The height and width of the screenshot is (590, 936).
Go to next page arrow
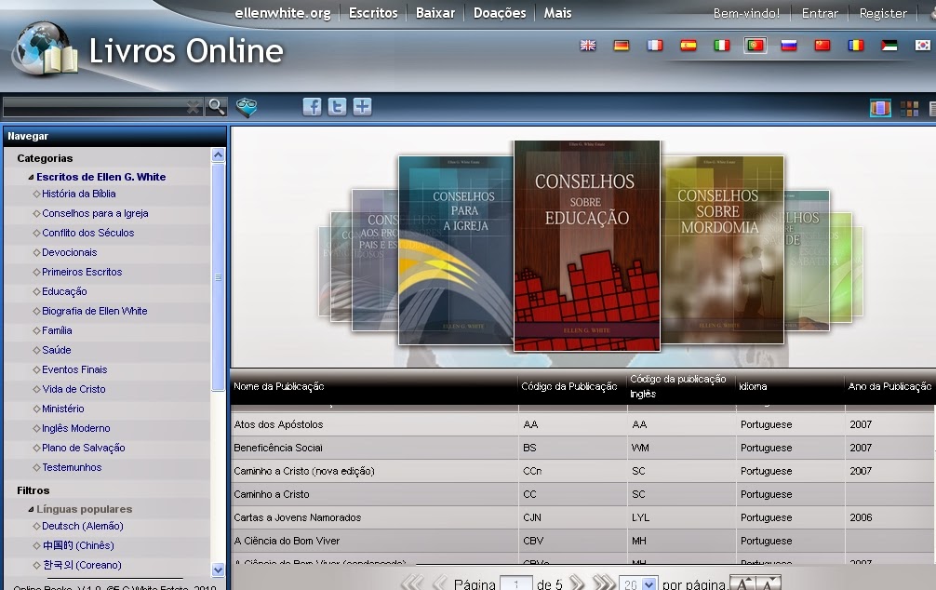click(577, 583)
